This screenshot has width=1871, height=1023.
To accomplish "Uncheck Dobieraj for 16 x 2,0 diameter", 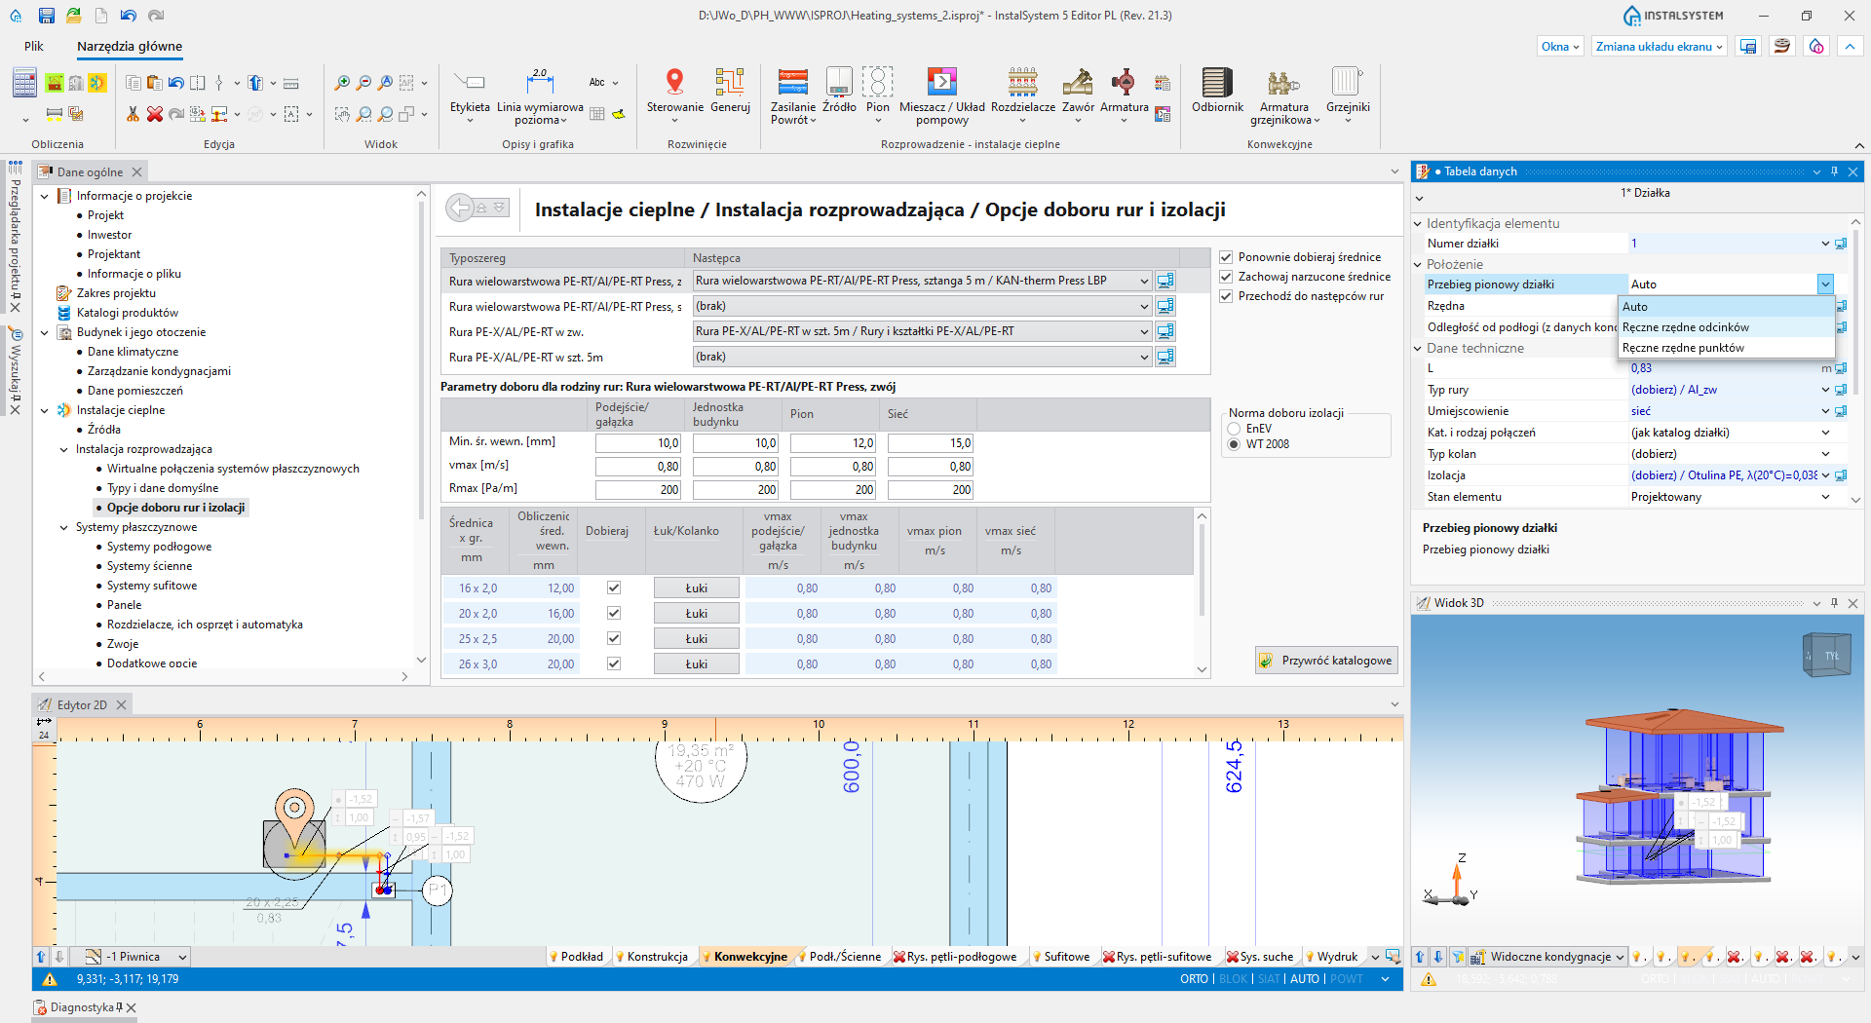I will (614, 587).
